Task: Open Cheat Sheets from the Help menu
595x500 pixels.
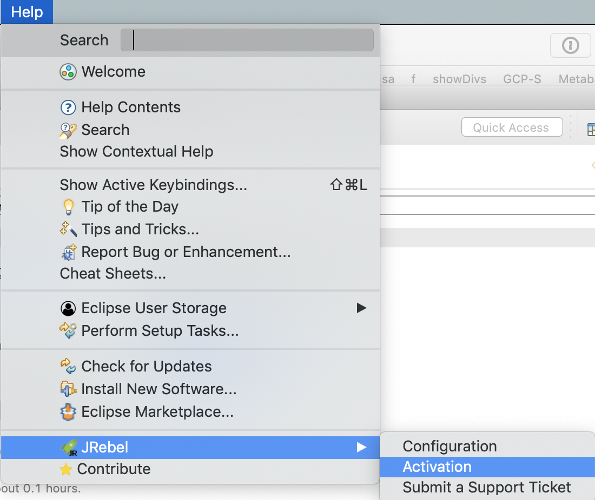Action: (113, 274)
